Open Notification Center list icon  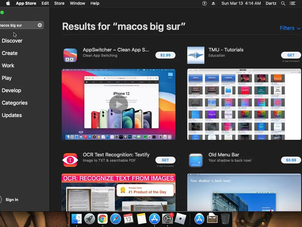coord(293,3)
